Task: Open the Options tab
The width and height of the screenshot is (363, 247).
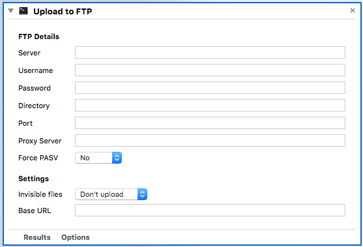Action: click(x=76, y=237)
